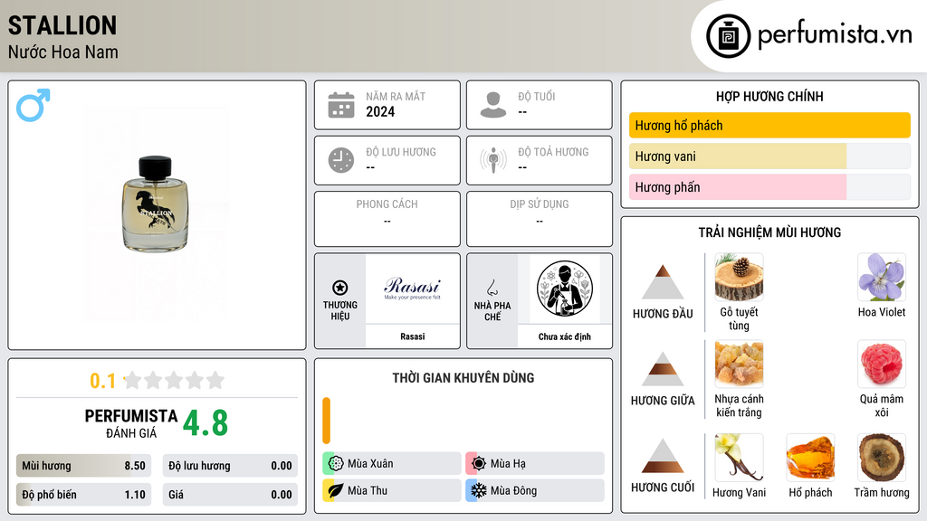Image resolution: width=927 pixels, height=521 pixels.
Task: Open the Rasasi brand logo
Action: (x=412, y=289)
